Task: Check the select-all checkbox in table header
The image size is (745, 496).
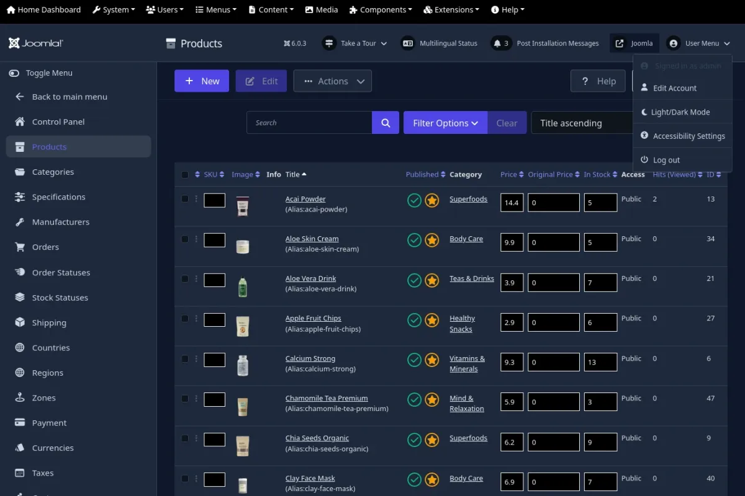Action: (x=185, y=175)
